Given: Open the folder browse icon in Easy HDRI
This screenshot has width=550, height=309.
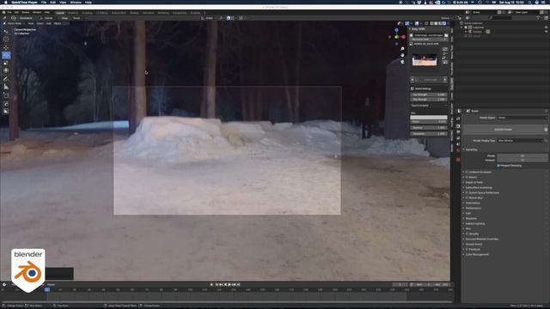Looking at the screenshot, I should point(446,35).
